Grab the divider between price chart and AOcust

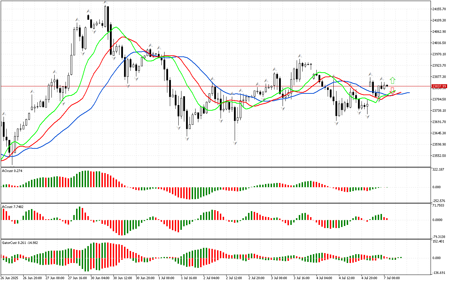pos(215,167)
